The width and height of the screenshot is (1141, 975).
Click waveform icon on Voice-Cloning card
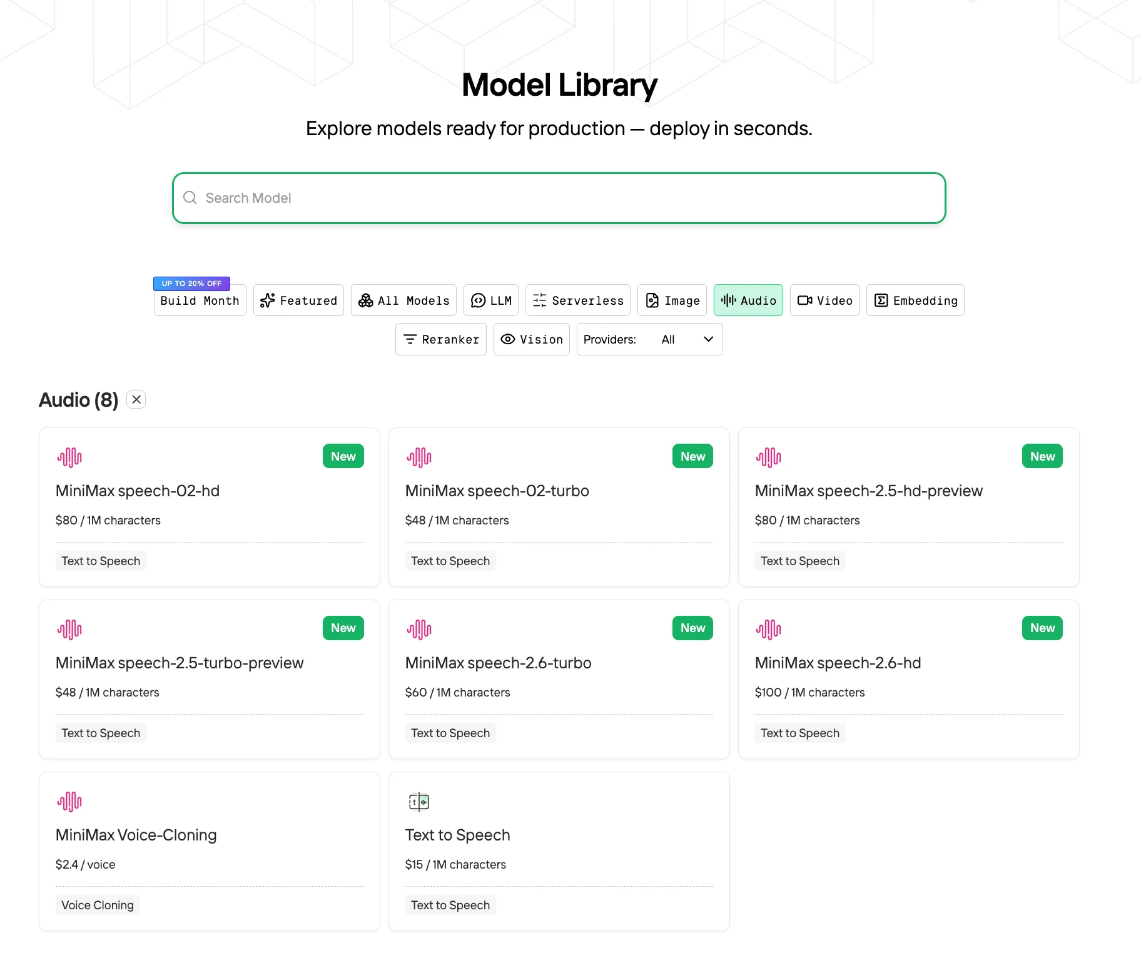(x=69, y=802)
